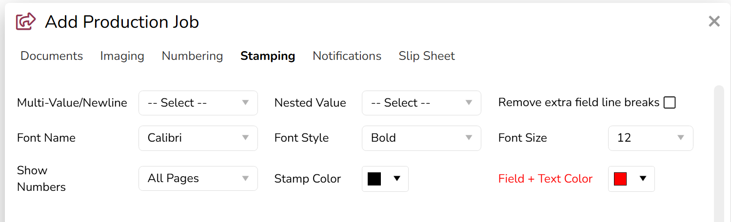Select the Stamping tab
Screen dimensions: 731x222
click(x=268, y=56)
